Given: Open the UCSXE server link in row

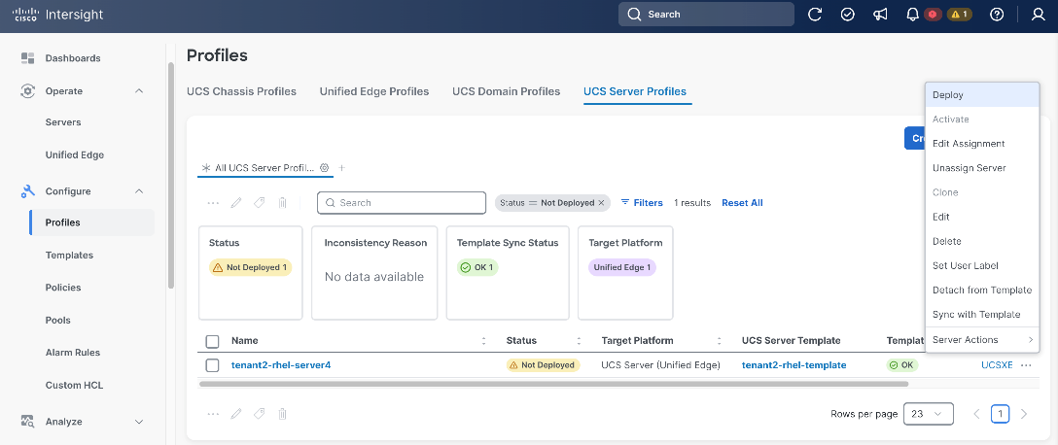Looking at the screenshot, I should 998,364.
